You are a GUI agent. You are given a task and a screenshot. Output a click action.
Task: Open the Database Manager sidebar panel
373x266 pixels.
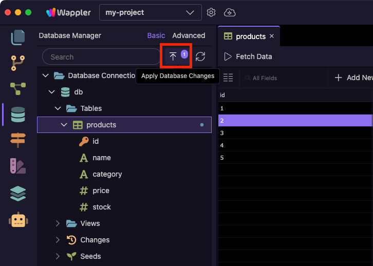pos(18,115)
